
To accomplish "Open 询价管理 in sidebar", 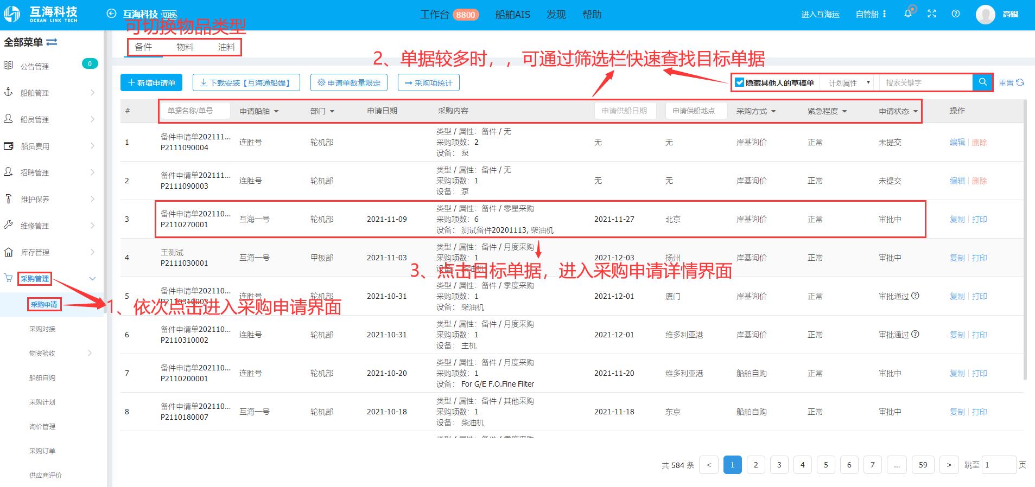I will [x=42, y=426].
